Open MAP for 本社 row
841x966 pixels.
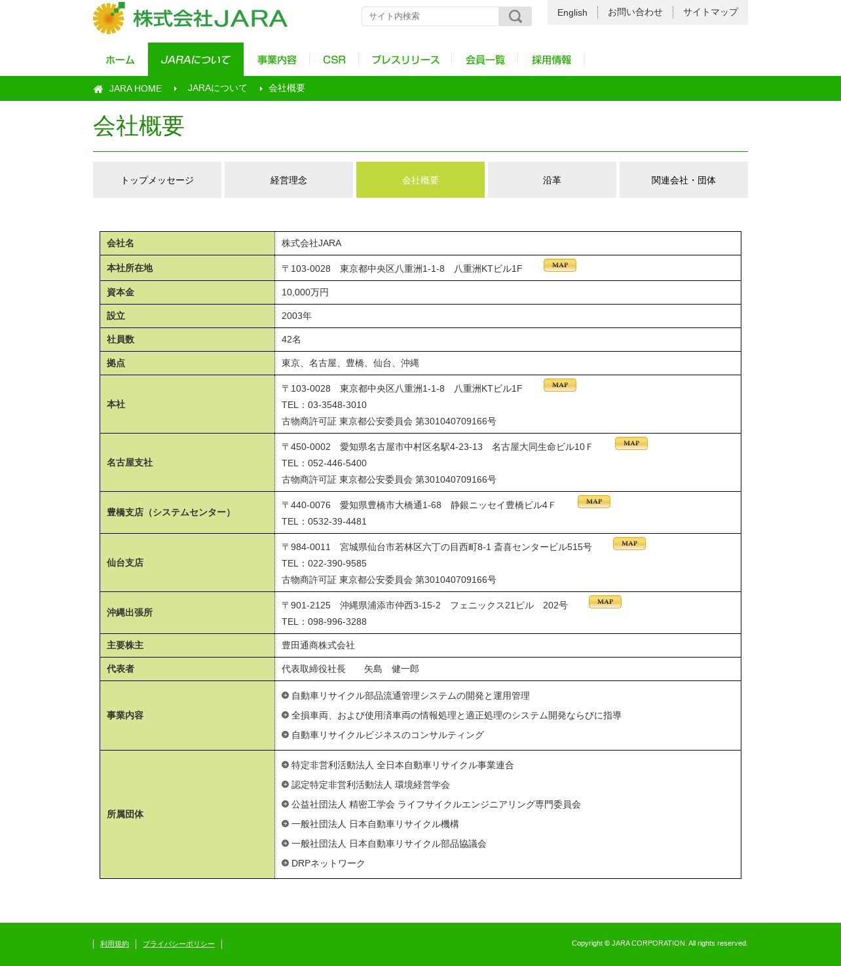(560, 385)
